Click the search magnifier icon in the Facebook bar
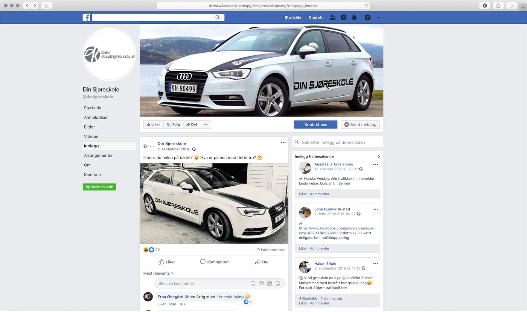527x312 pixels. point(218,17)
